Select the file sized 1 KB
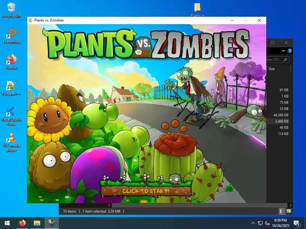The height and width of the screenshot is (229, 306). pos(278,96)
